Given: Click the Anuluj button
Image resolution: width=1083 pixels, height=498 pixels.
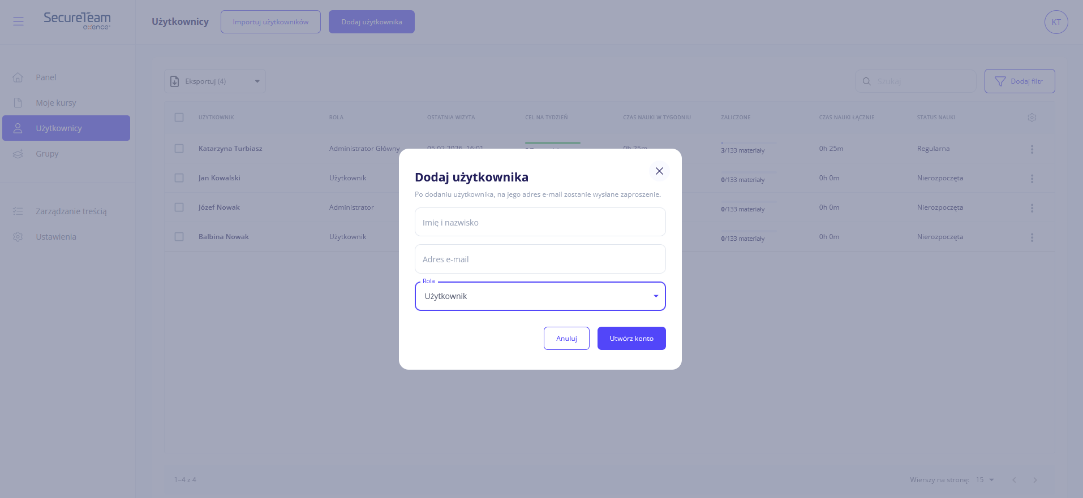Looking at the screenshot, I should [566, 339].
